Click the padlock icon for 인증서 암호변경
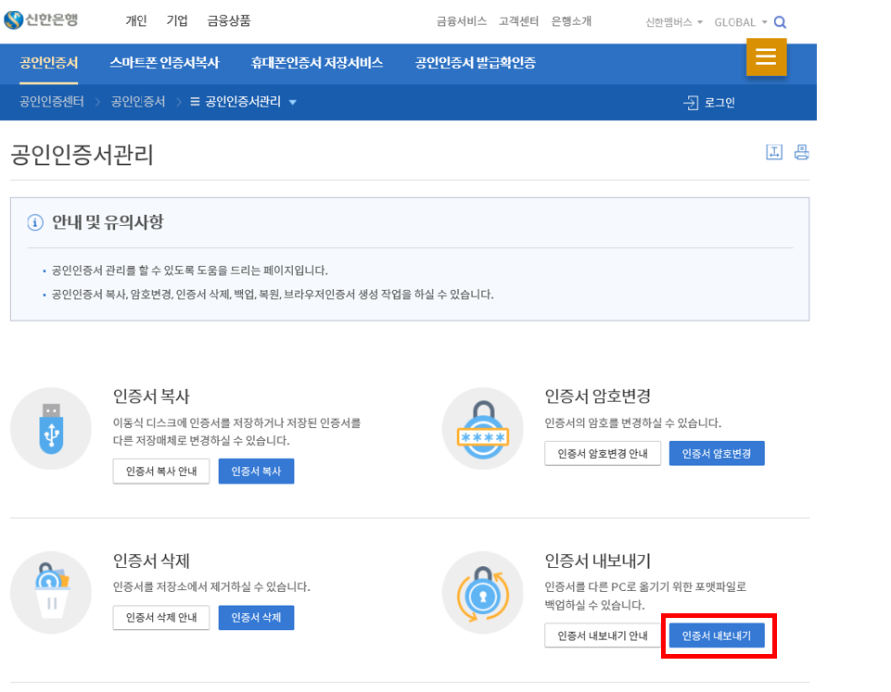Viewport: 891px width, 692px height. pos(482,428)
